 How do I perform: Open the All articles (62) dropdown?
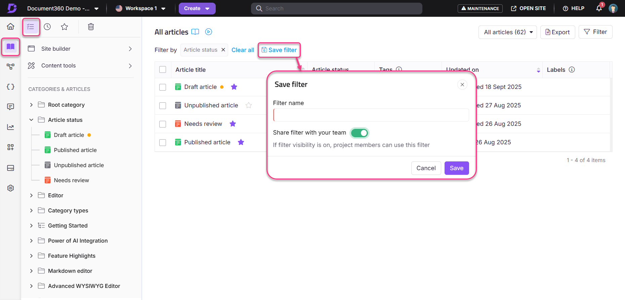507,32
